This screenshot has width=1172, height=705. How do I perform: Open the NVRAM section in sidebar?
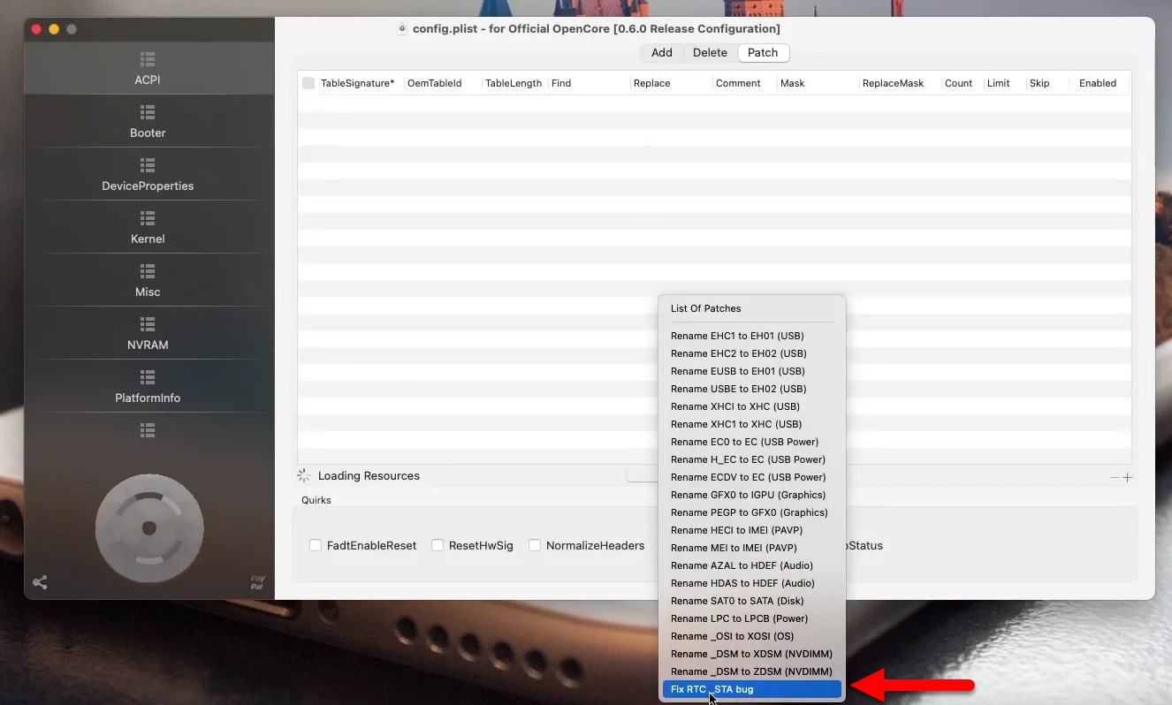(x=148, y=333)
